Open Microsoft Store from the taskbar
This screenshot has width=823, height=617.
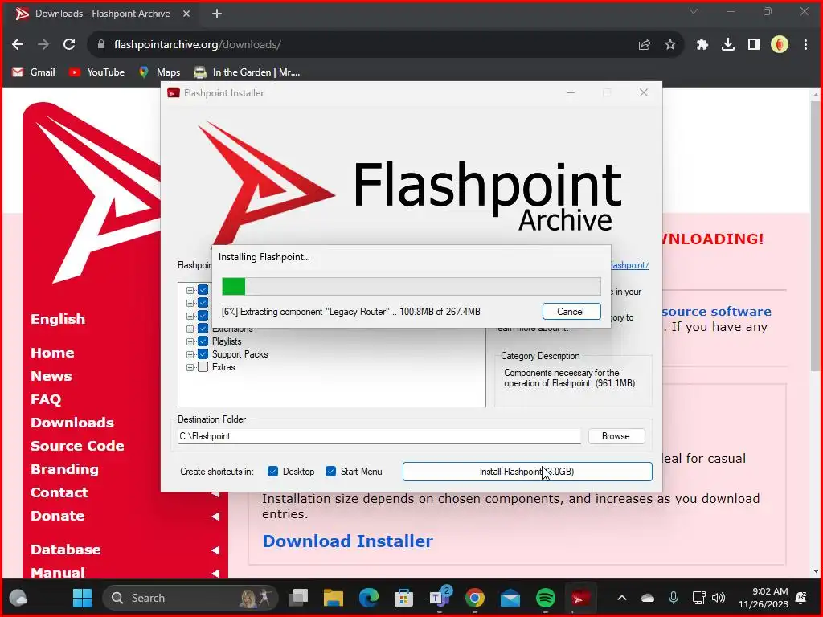coord(403,598)
